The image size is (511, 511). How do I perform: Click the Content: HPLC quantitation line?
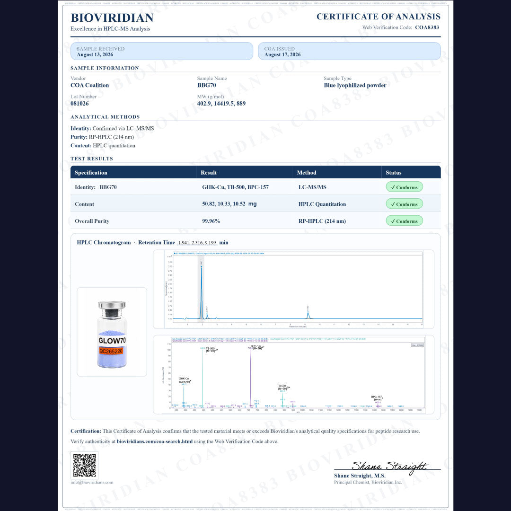point(103,146)
